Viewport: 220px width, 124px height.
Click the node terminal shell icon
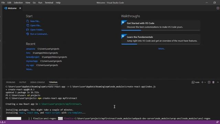click(193, 82)
